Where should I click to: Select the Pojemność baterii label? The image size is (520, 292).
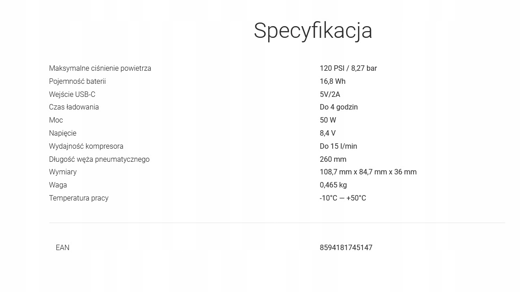click(x=77, y=82)
